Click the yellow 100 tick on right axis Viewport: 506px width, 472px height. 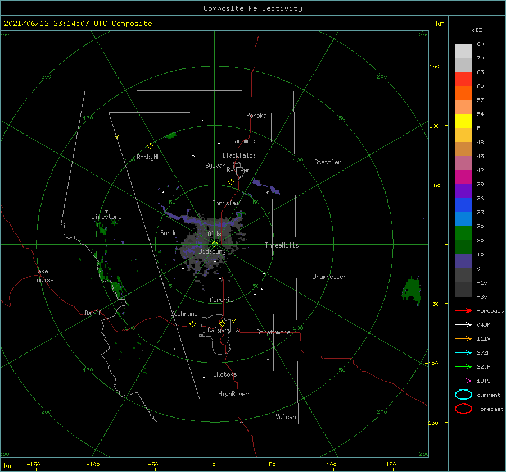[434, 126]
